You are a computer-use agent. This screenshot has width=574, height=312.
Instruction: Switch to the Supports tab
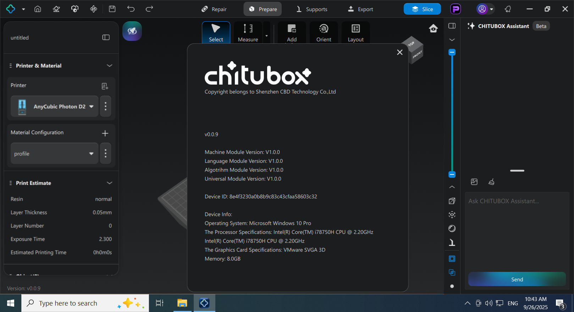click(x=312, y=9)
